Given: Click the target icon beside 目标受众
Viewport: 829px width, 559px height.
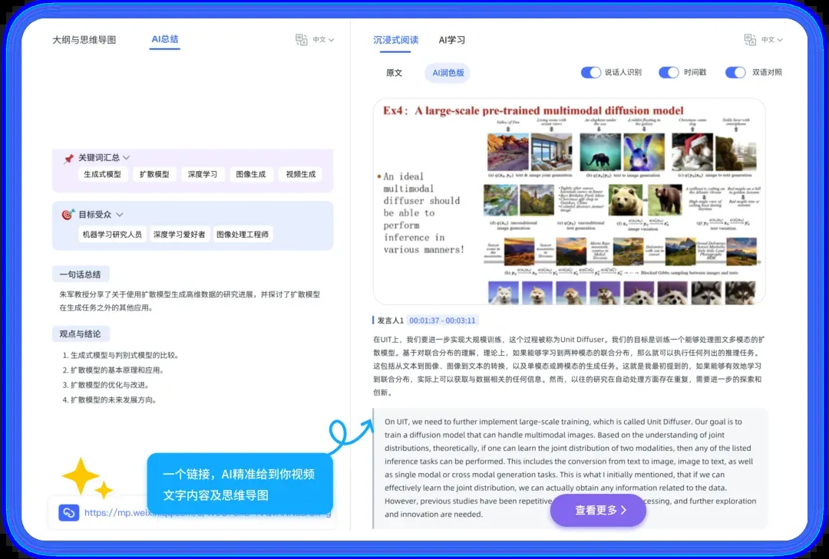Looking at the screenshot, I should point(68,215).
